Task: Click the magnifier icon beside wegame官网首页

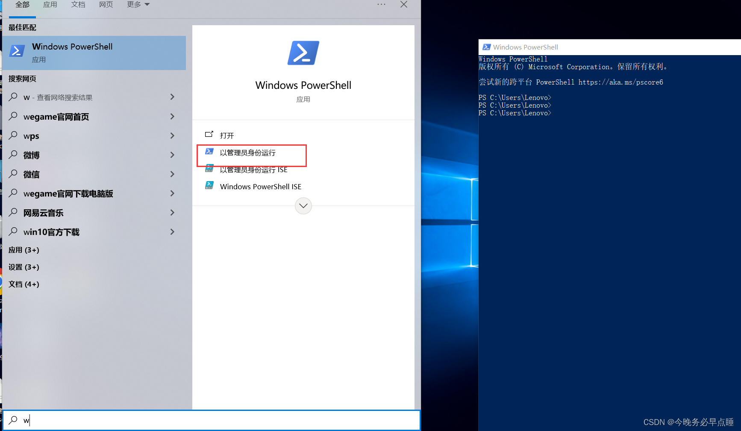Action: 13,116
